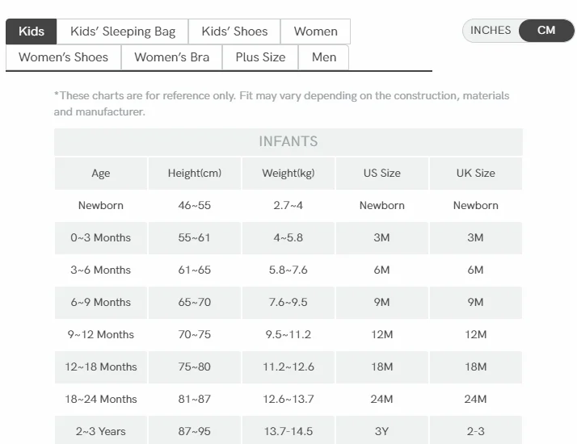The width and height of the screenshot is (577, 444).
Task: Click the INFANTS table heading
Action: pos(288,141)
